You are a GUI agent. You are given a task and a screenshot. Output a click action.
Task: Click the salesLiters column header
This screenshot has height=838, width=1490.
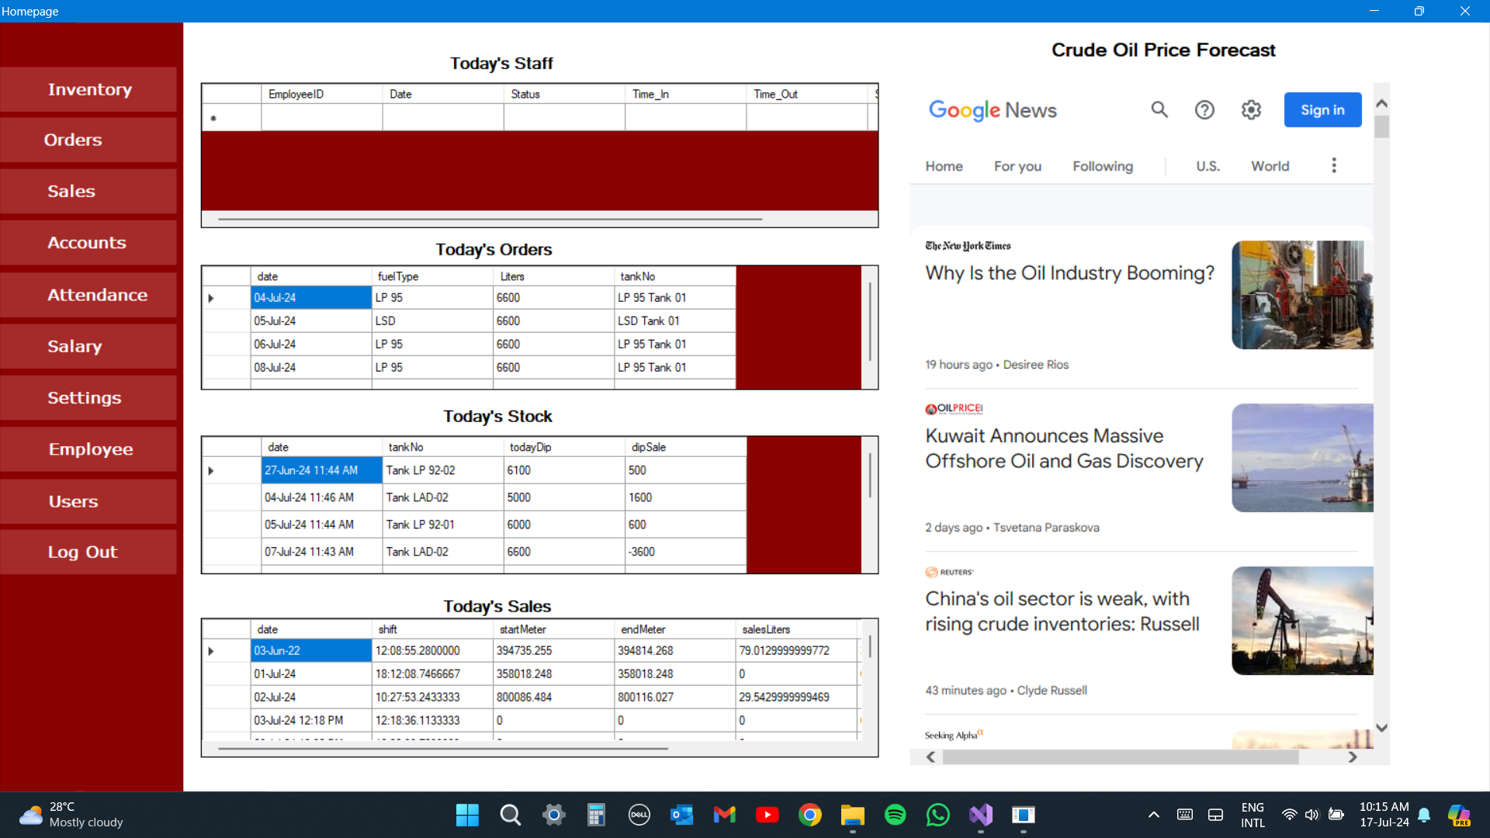[x=797, y=629]
